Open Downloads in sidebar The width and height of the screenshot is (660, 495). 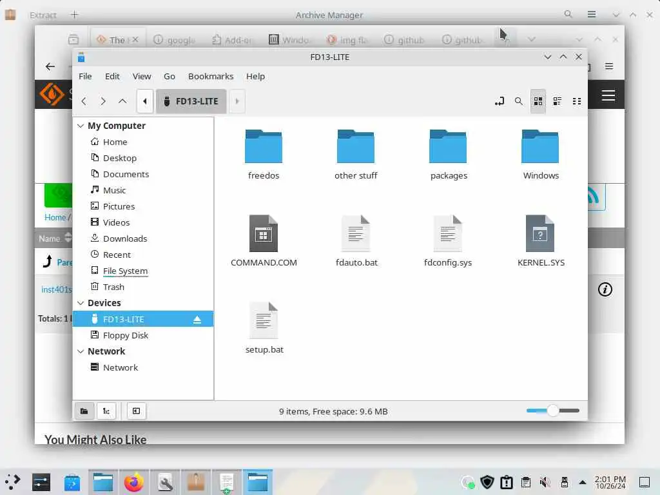click(143, 238)
